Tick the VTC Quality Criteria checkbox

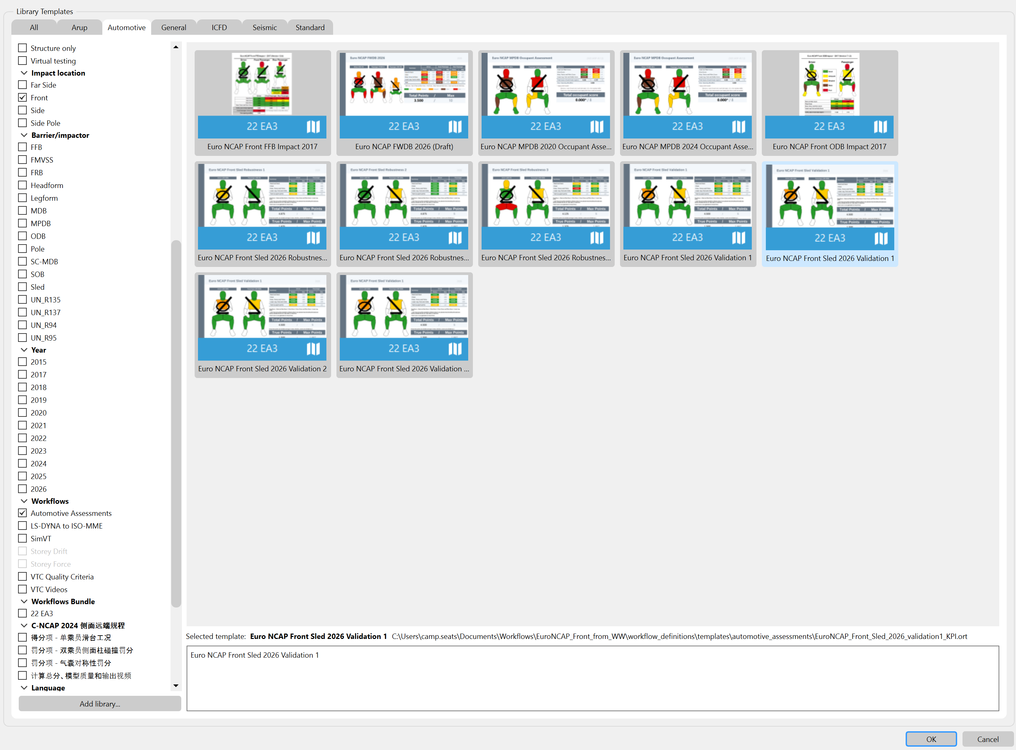22,577
